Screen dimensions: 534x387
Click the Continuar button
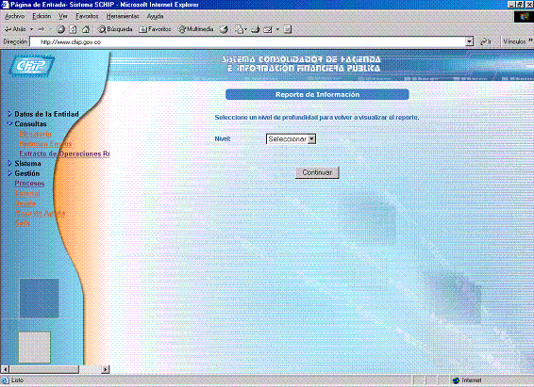[x=317, y=172]
